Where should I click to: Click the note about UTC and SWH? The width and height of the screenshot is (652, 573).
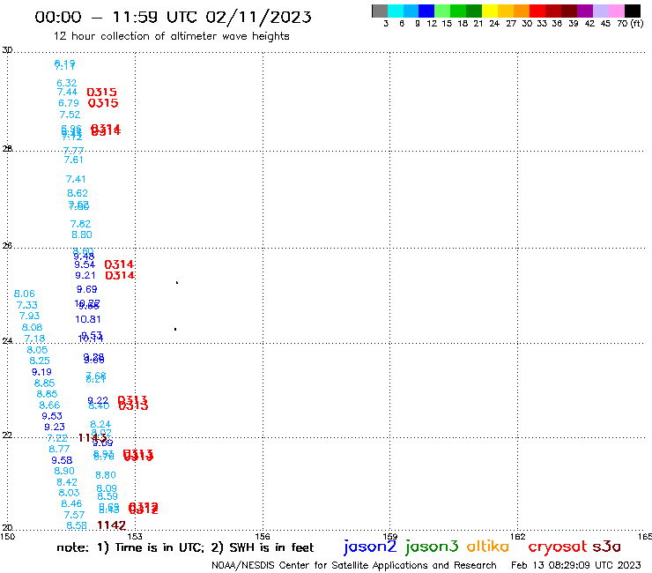tap(185, 547)
